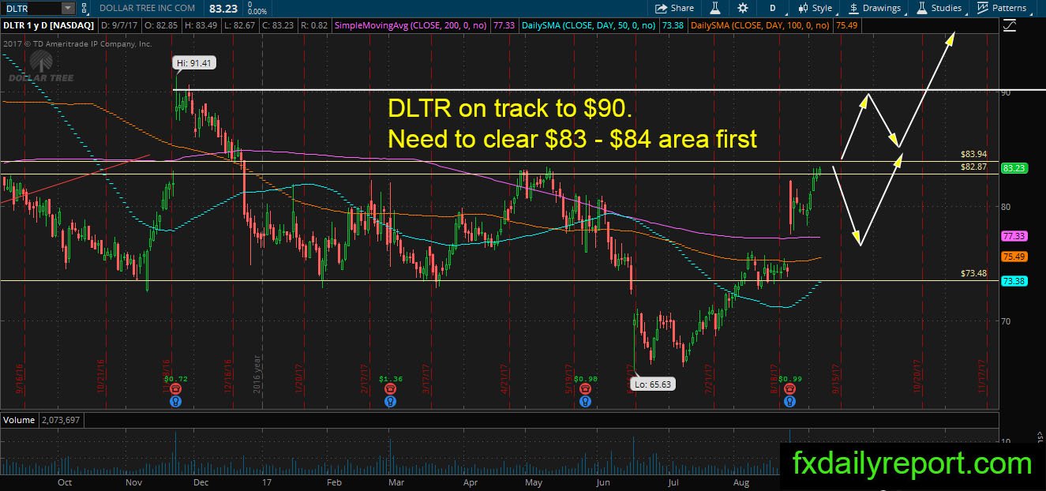Click the Share button
1046x491 pixels.
tap(675, 8)
